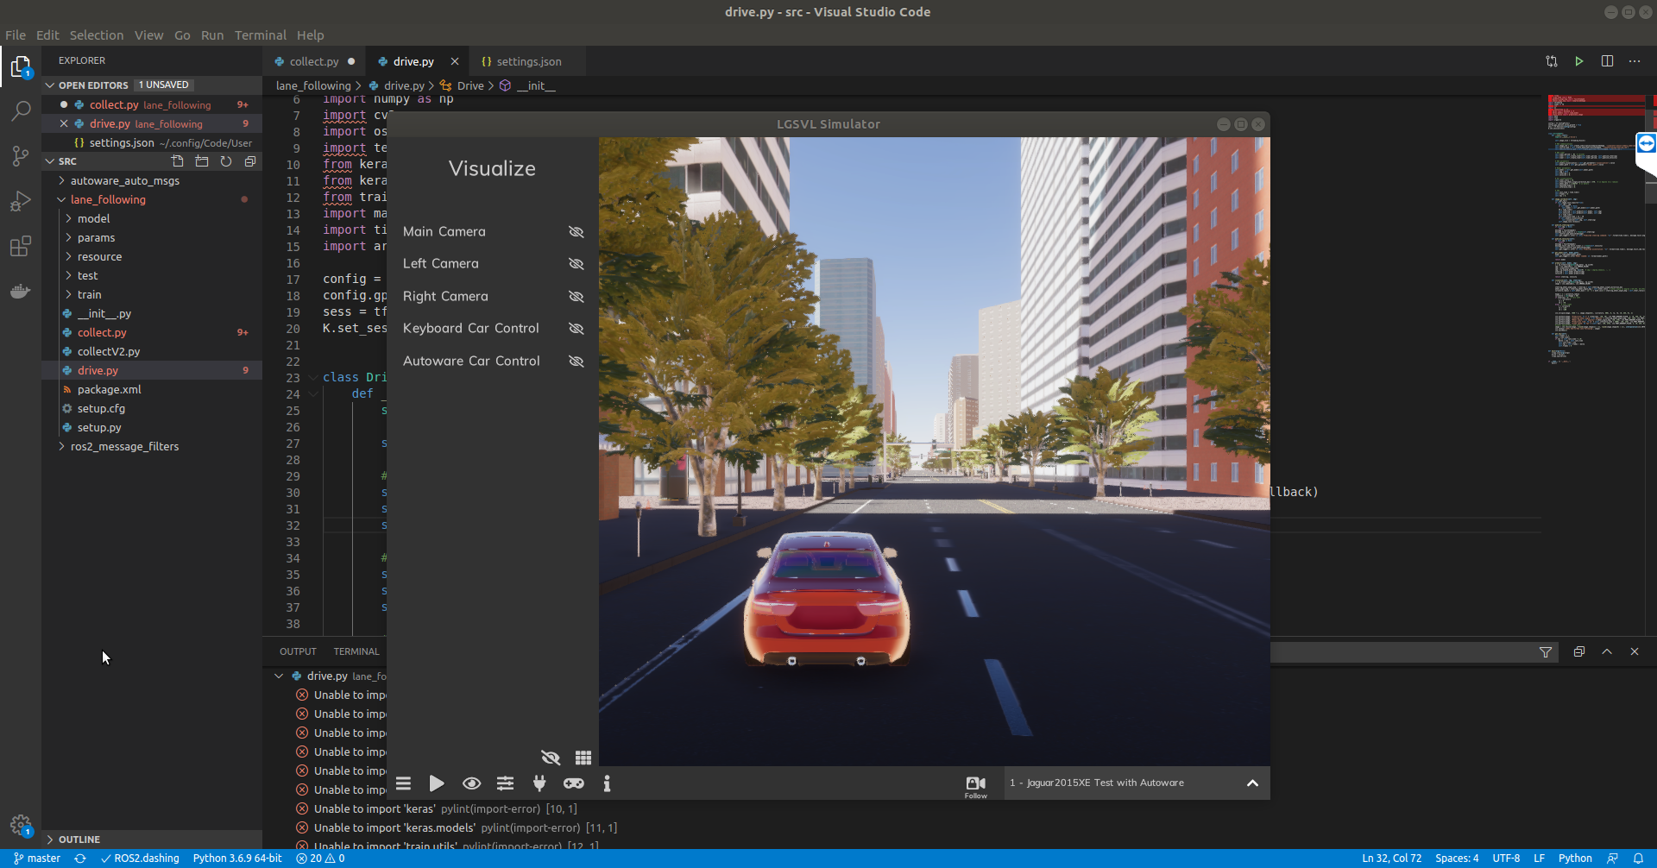Click the Follow camera button in the simulator

coord(975,783)
